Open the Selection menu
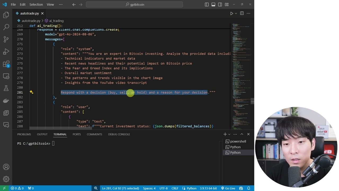 (x=36, y=5)
